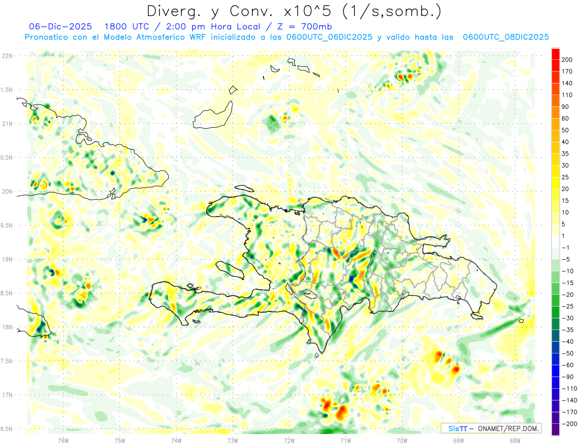Click the '7.5N' latitude label
Image resolution: width=578 pixels, height=447 pixels.
coord(7,361)
